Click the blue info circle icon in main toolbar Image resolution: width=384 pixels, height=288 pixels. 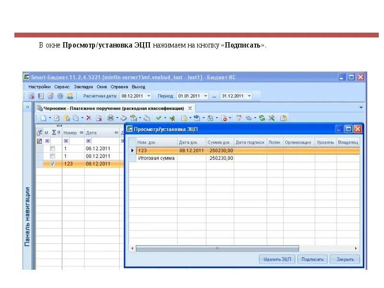pyautogui.click(x=60, y=96)
